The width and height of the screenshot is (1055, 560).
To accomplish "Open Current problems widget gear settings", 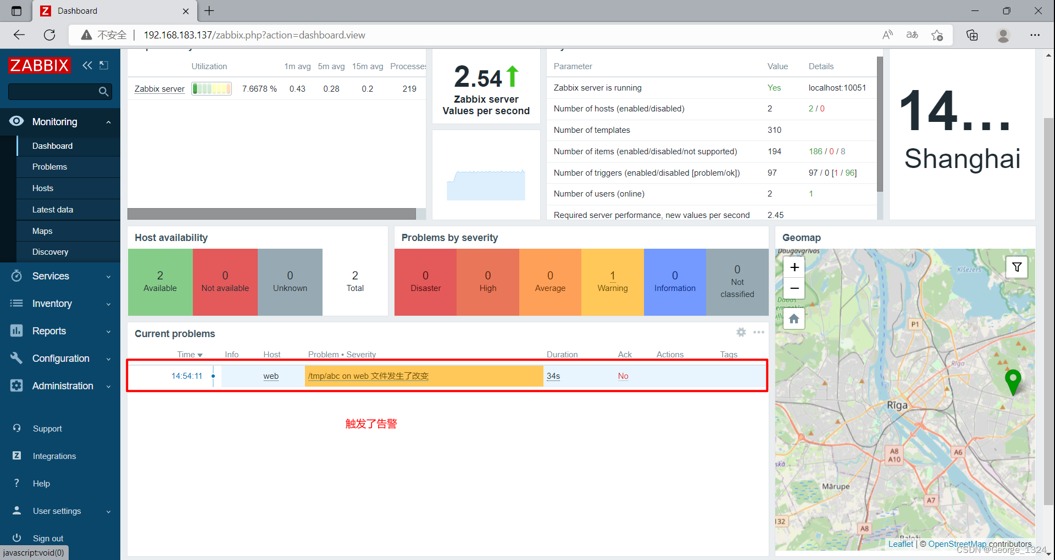I will 741,332.
